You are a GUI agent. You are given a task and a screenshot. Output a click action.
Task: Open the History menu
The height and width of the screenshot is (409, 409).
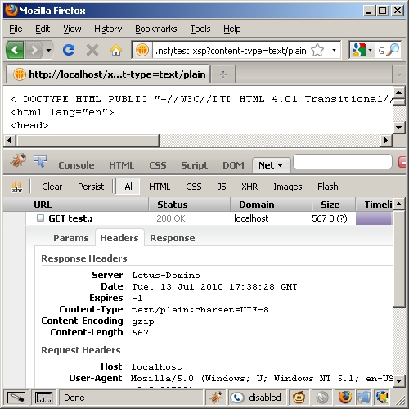point(108,29)
